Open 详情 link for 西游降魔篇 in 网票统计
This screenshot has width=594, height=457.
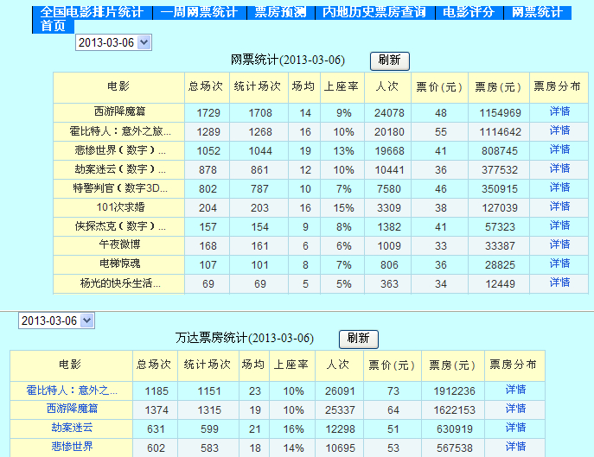pos(559,111)
